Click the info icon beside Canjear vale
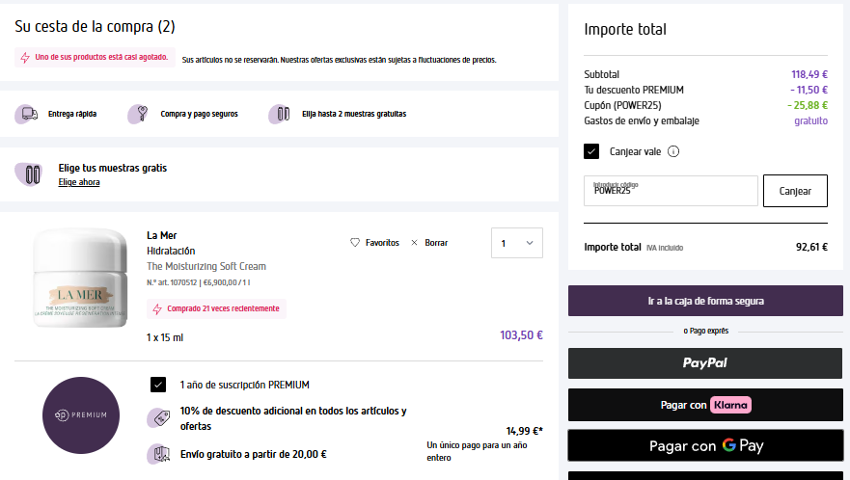850x480 pixels. 673,151
